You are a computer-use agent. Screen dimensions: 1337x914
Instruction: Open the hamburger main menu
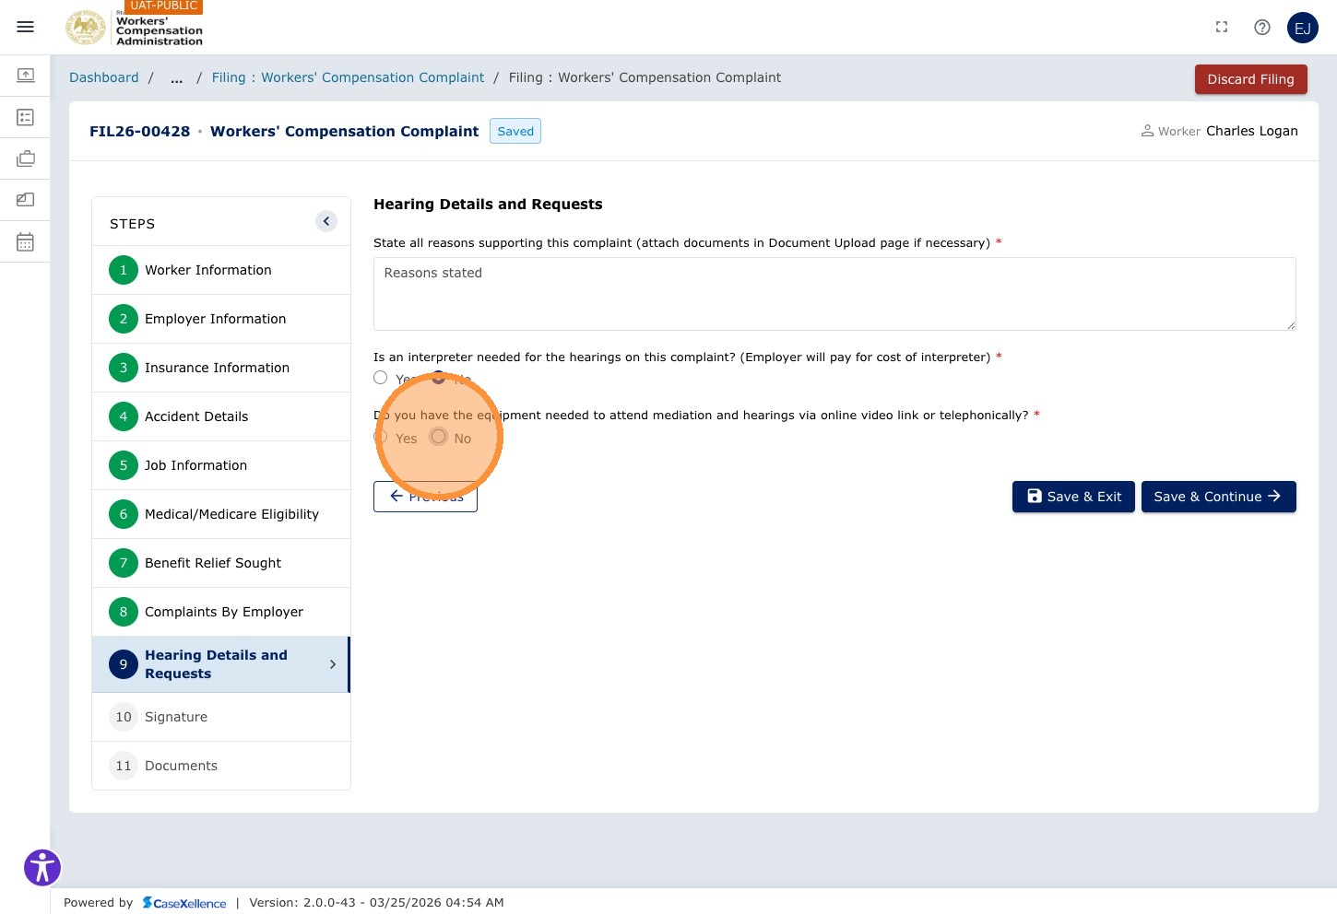[x=26, y=27]
